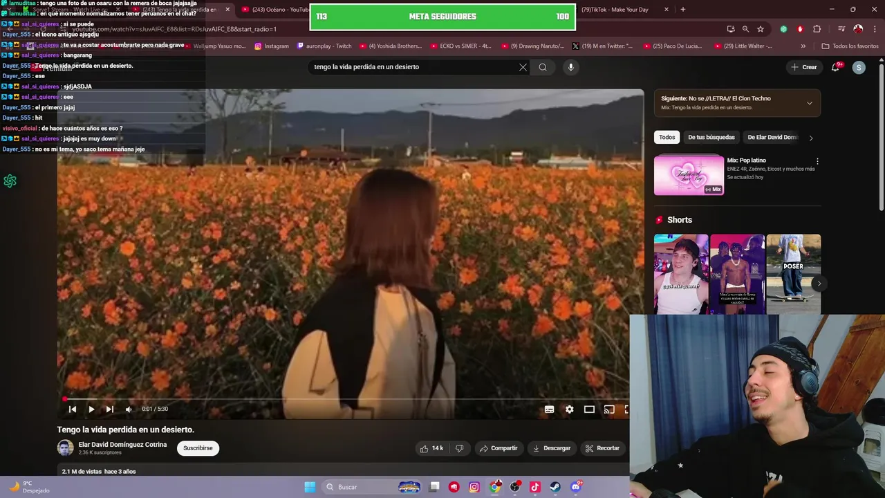The height and width of the screenshot is (498, 885).
Task: Open the Chrome profile avatar
Action: [x=858, y=29]
